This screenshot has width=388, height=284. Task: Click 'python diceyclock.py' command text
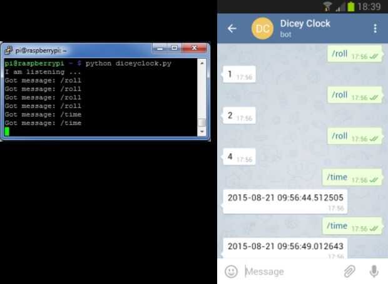pyautogui.click(x=128, y=64)
